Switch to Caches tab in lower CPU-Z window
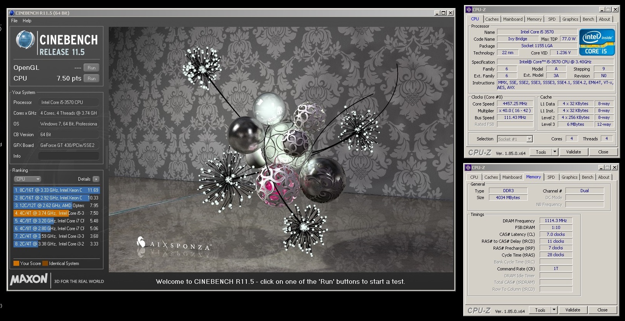 pos(491,177)
